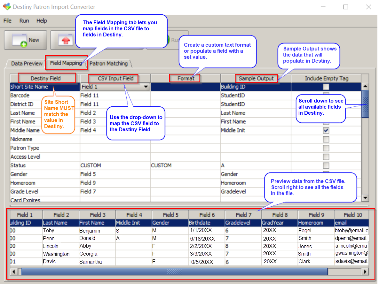Switch to the Patron Matching tab

click(108, 64)
